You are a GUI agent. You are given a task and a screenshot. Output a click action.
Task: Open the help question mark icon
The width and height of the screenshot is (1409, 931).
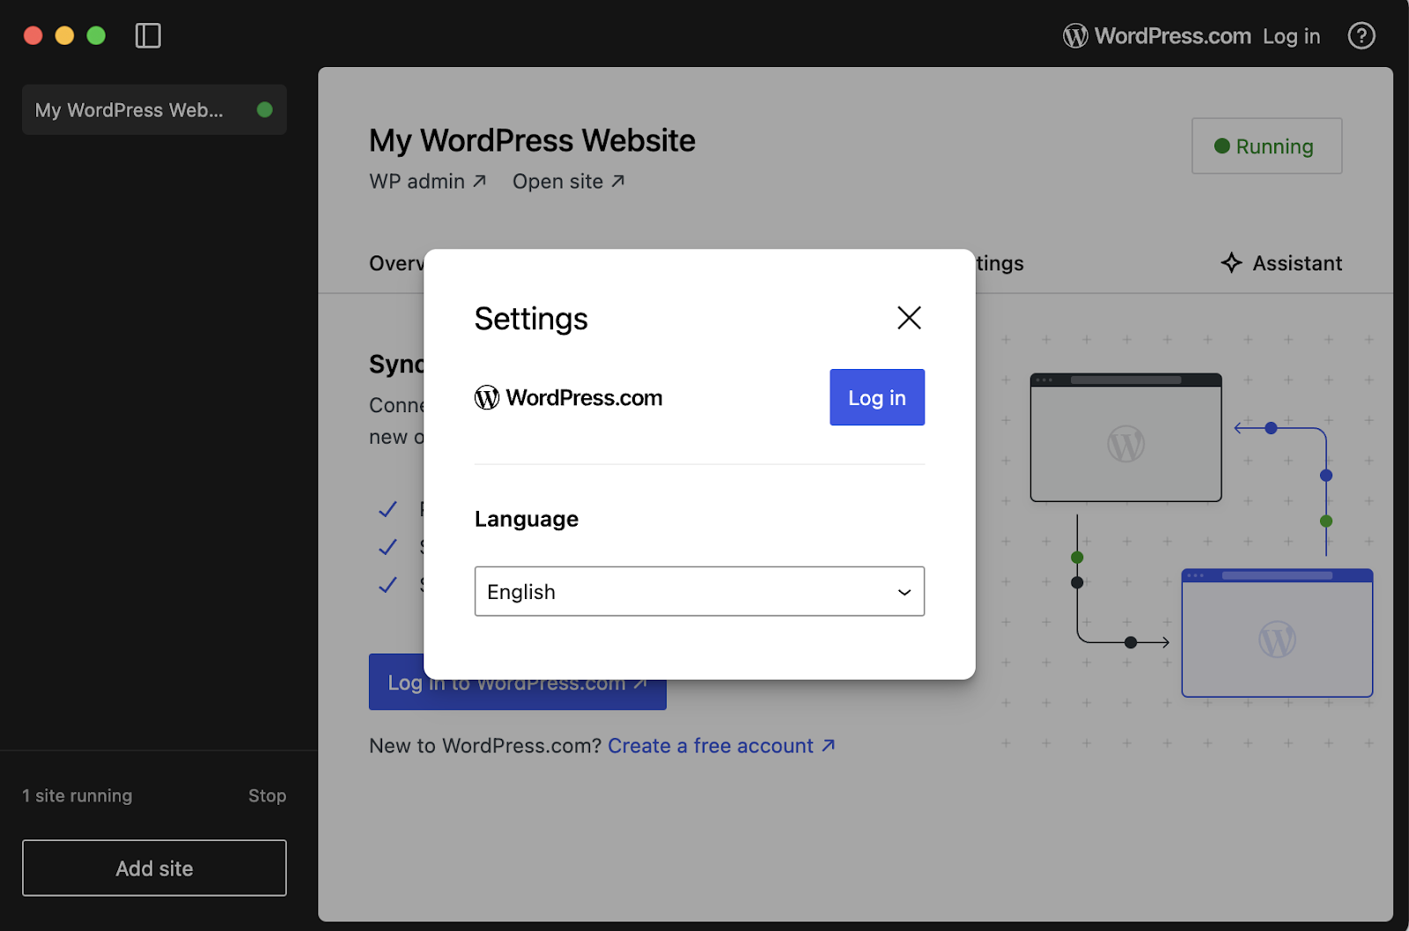pos(1361,35)
